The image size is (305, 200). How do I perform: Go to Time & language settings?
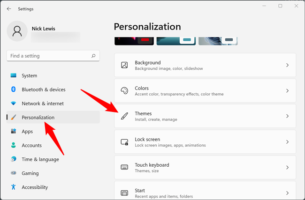(x=40, y=159)
